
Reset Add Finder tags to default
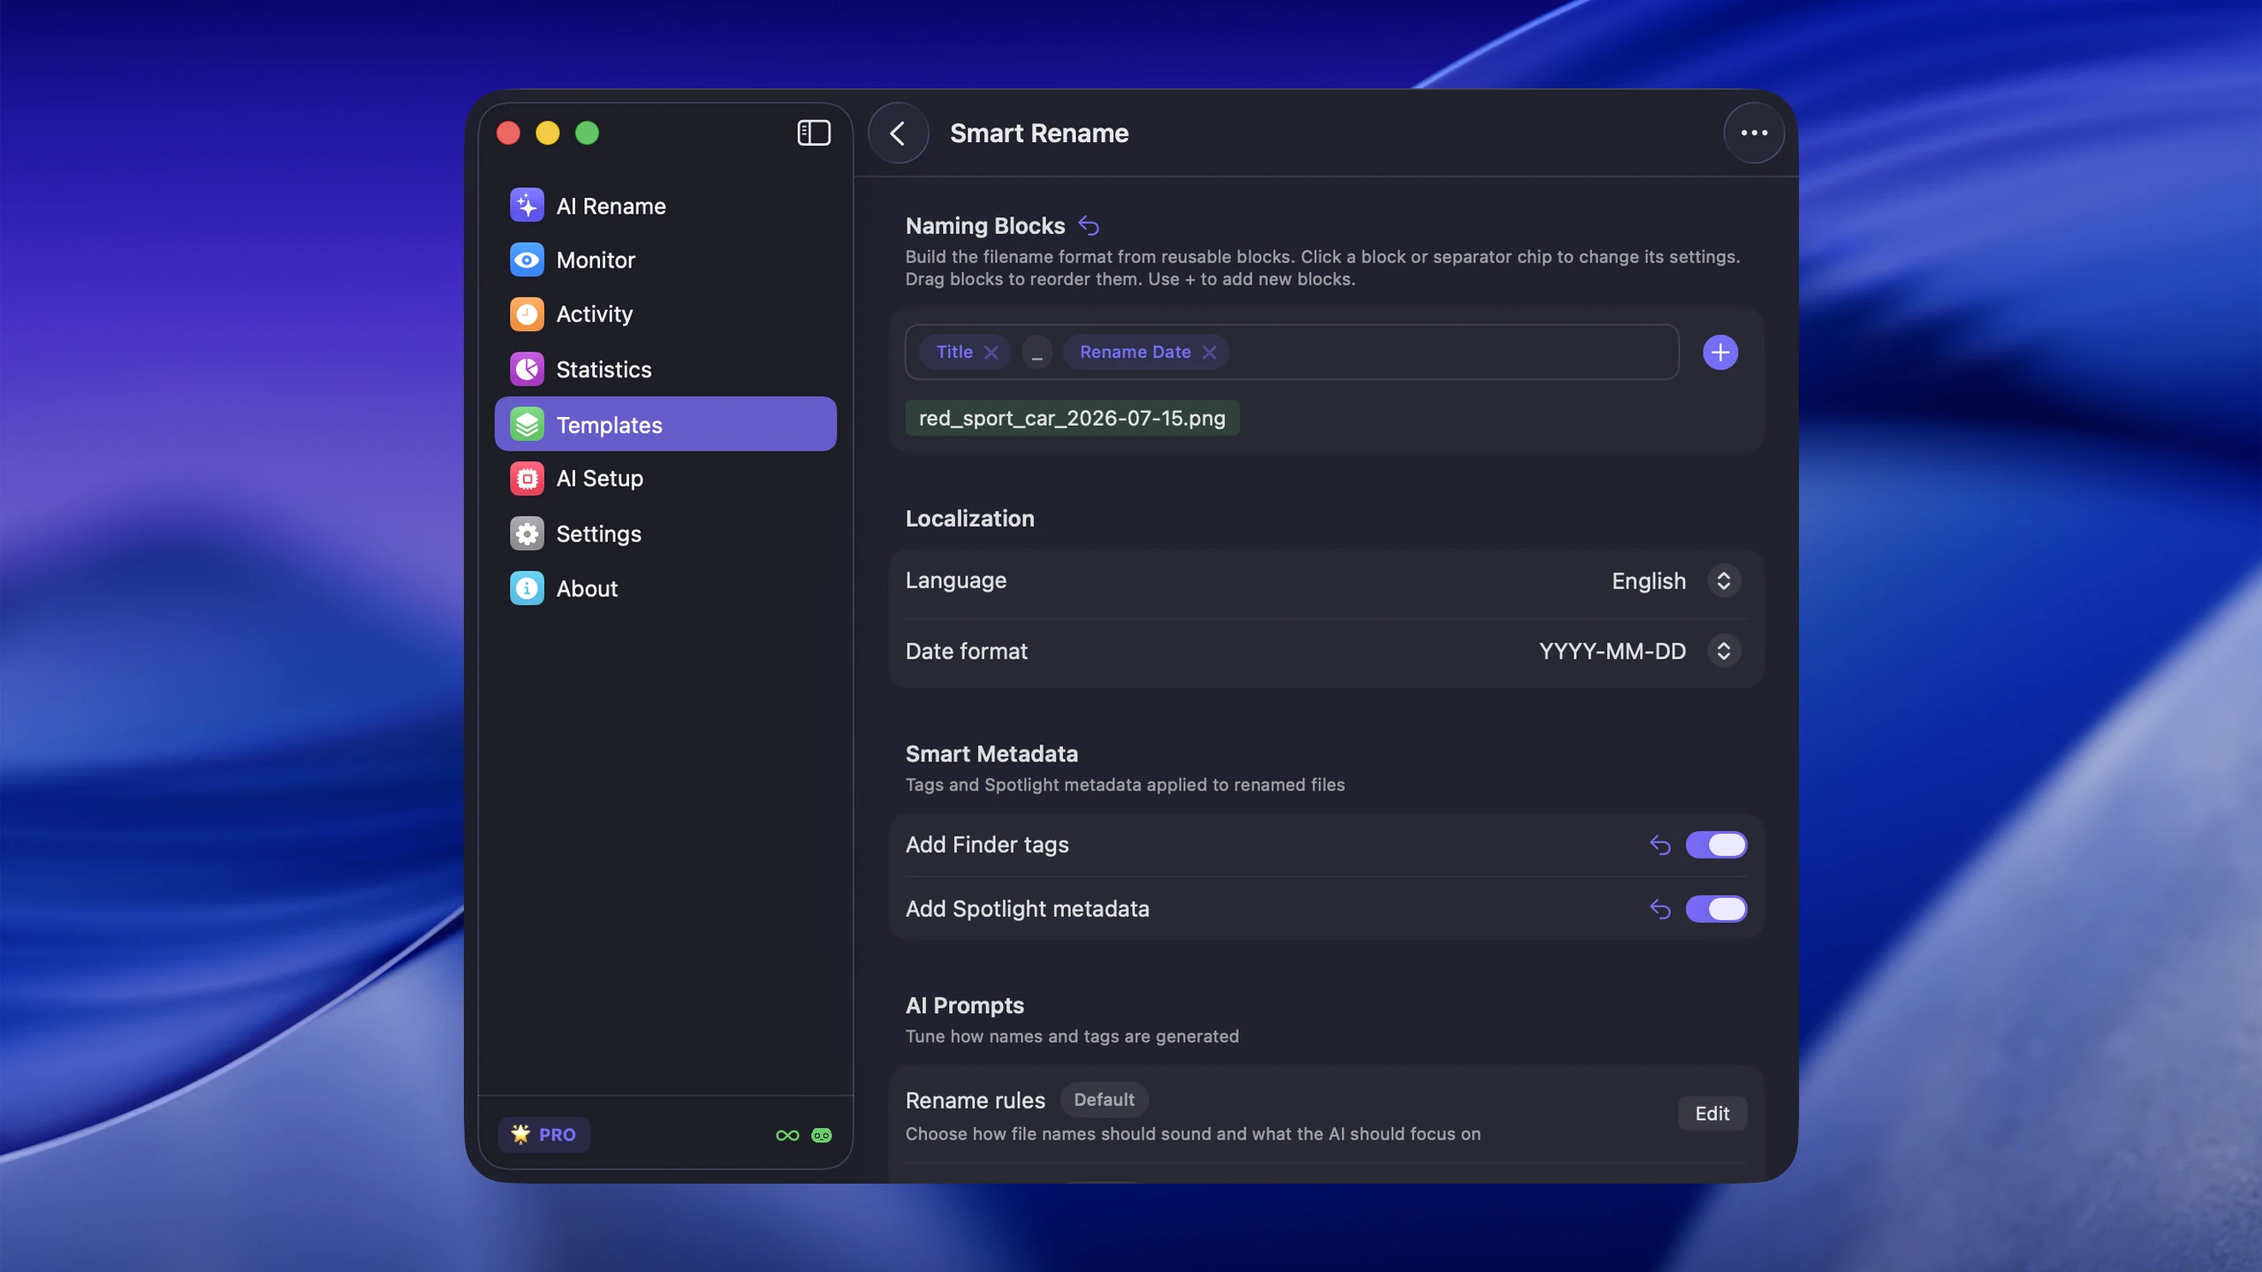[x=1660, y=845]
